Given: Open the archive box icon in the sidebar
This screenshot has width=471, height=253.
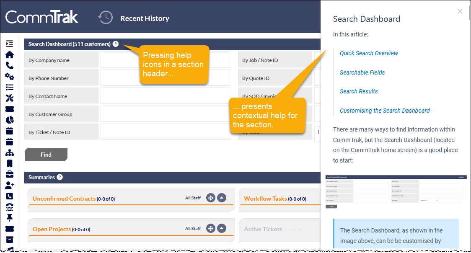Looking at the screenshot, I should [10, 240].
